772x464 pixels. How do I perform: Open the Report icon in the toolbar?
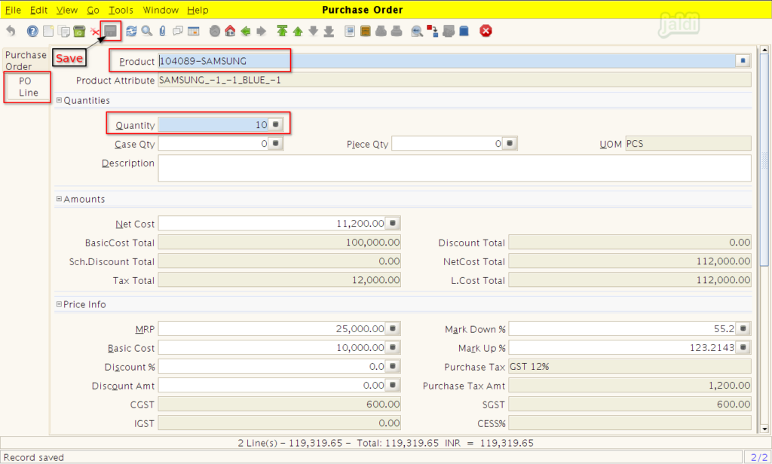350,31
